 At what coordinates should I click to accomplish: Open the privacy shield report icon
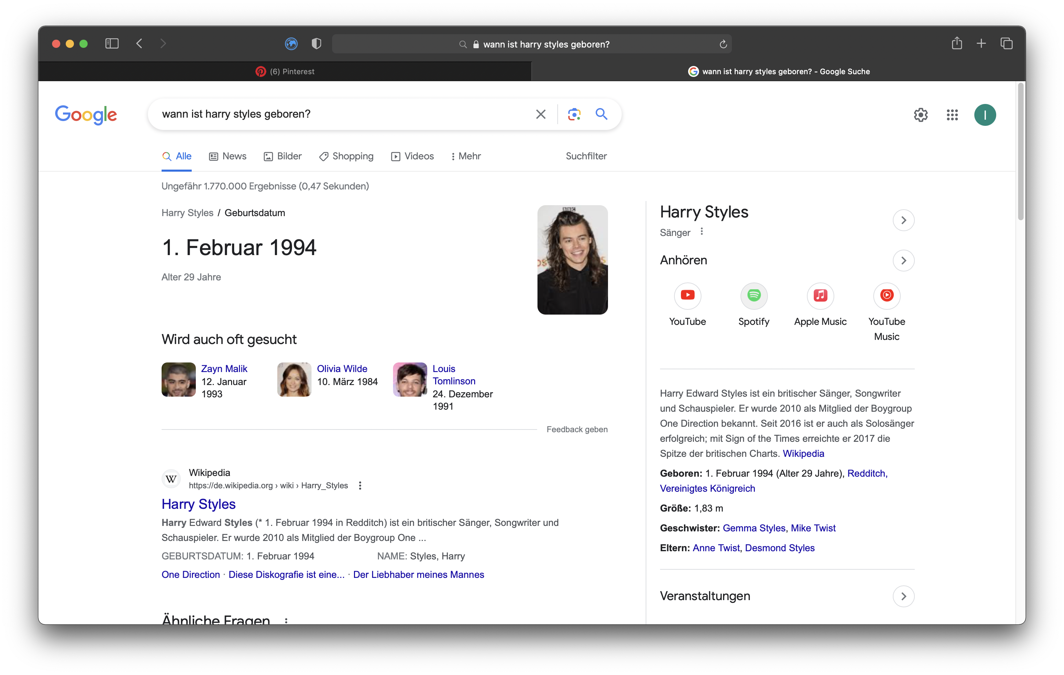[x=316, y=43]
